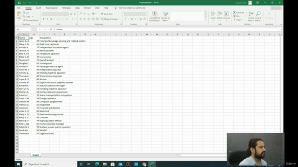298x167 pixels.
Task: Click Merge & Center button
Action: tap(109, 19)
